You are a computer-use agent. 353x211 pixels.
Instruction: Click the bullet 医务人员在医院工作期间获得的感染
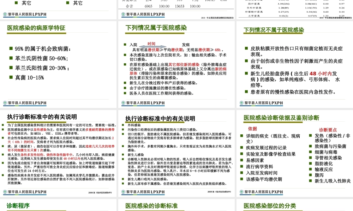pyautogui.click(x=161, y=93)
